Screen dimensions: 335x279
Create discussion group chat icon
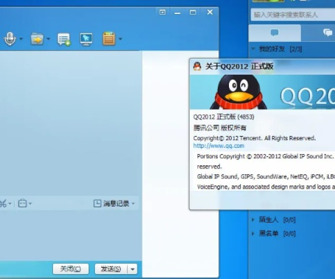64,39
